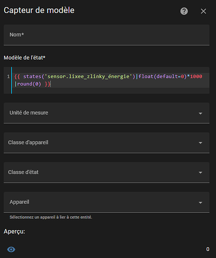Click the preview value 0
The height and width of the screenshot is (258, 216).
click(x=208, y=249)
